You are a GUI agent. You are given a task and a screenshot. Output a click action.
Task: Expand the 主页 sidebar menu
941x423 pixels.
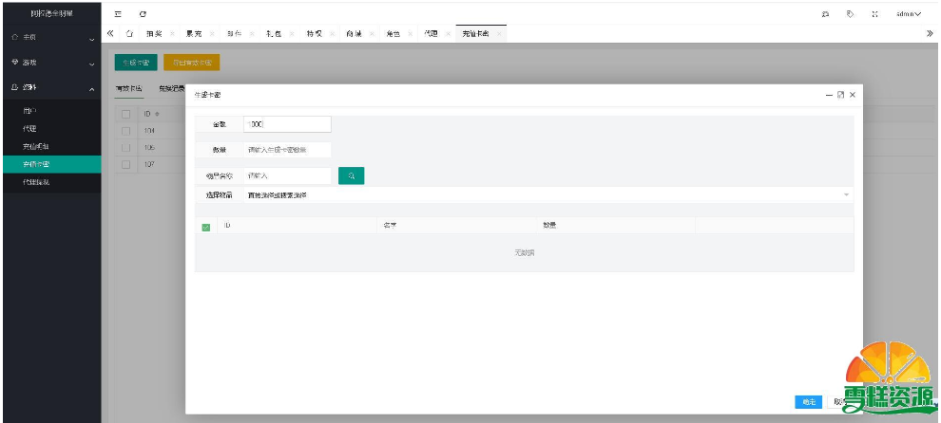pyautogui.click(x=51, y=37)
